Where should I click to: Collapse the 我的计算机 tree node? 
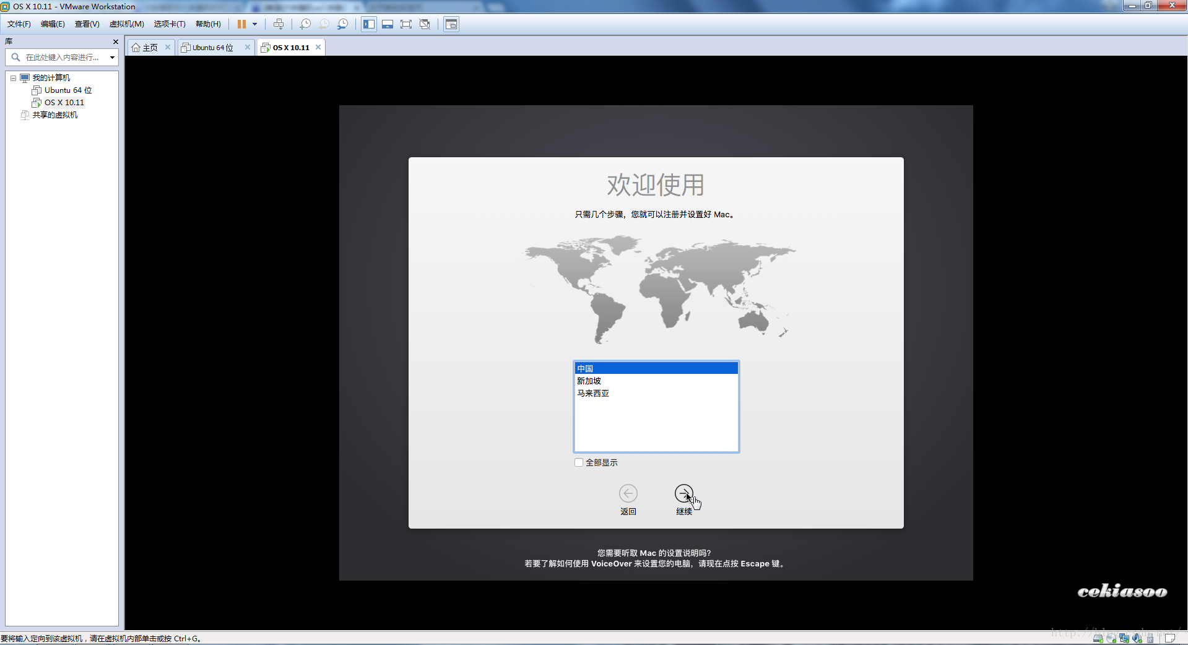pyautogui.click(x=13, y=78)
